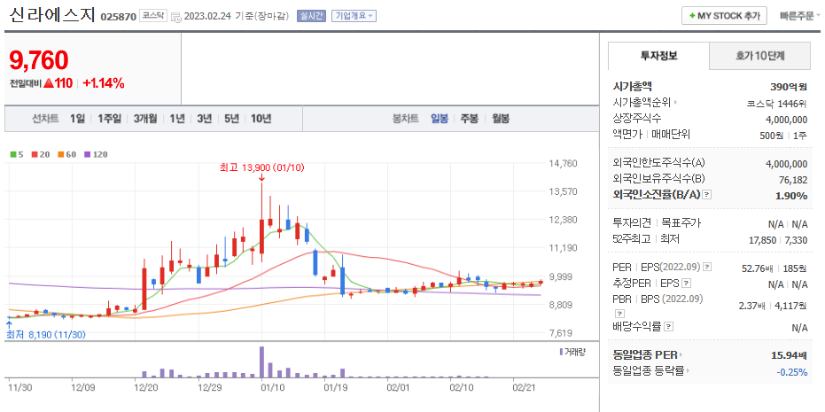Image resolution: width=825 pixels, height=412 pixels.
Task: Click the 최고 13,900 high marker arrow
Action: (261, 179)
